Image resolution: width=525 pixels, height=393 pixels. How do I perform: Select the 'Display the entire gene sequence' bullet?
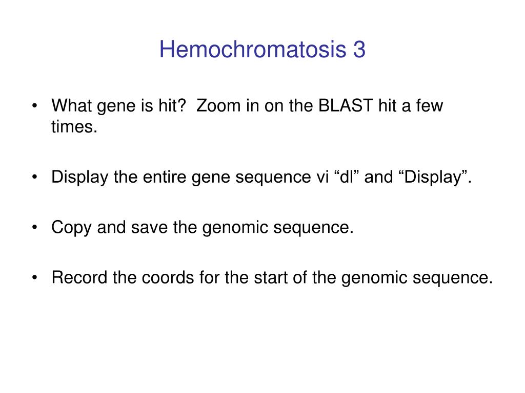pos(261,177)
